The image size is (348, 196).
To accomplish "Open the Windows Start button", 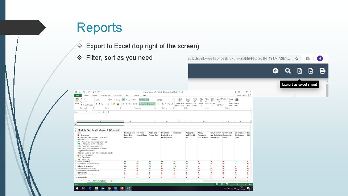I will 77,188.
